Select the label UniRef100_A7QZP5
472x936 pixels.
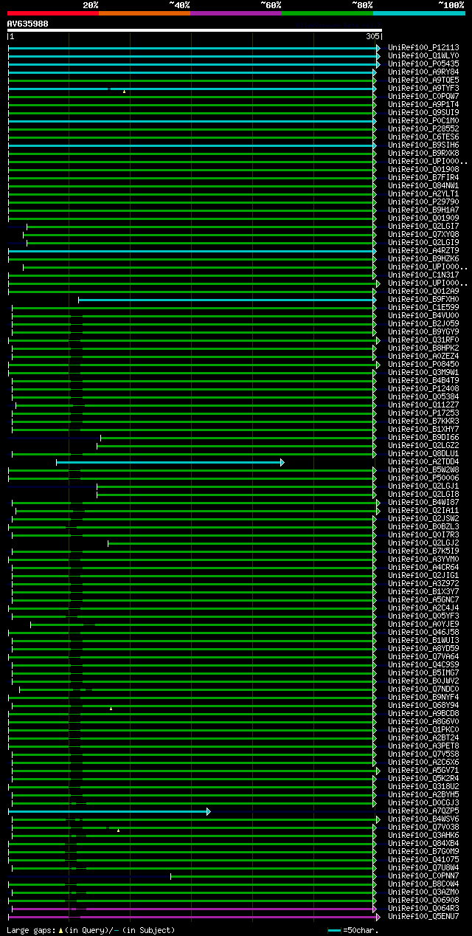click(423, 811)
